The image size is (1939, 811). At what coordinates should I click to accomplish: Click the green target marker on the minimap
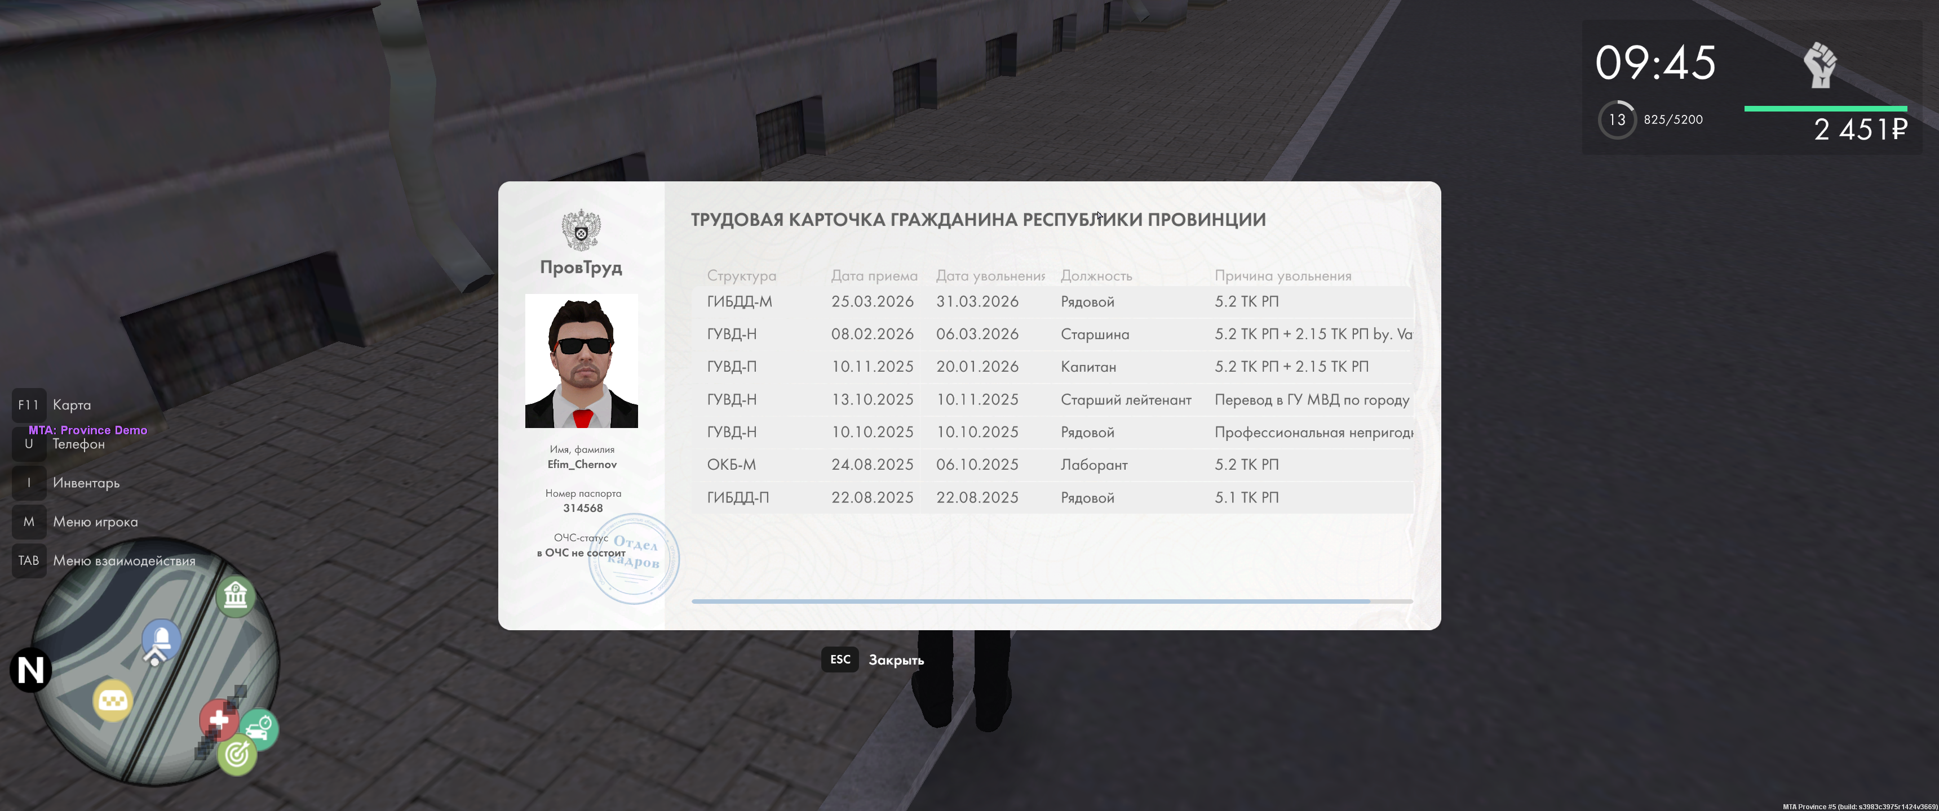[237, 754]
